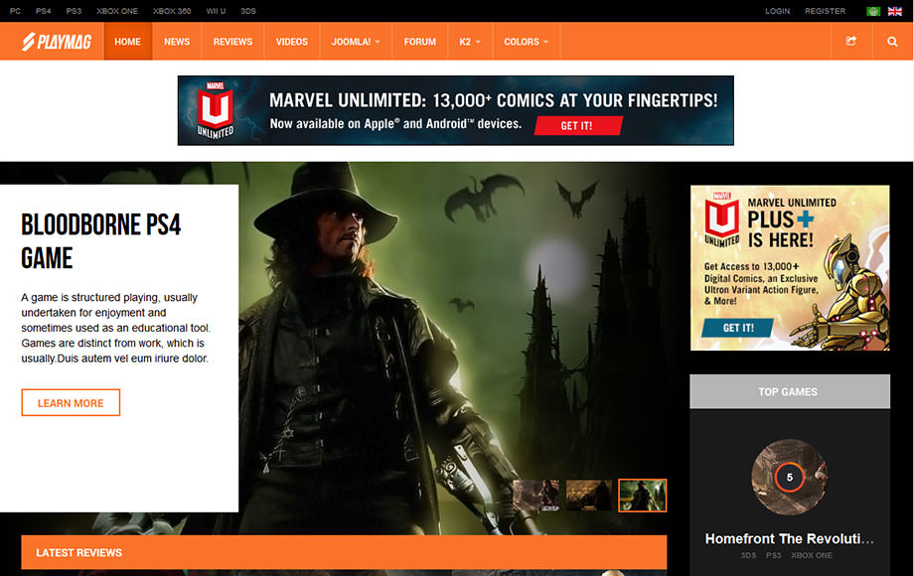Image resolution: width=914 pixels, height=576 pixels.
Task: Click the Register link
Action: click(825, 11)
